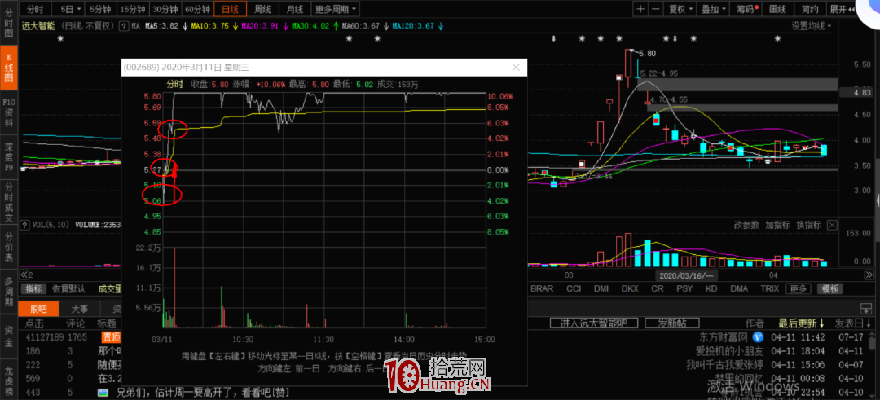Select the PSY indicator
Screen dimensions: 880x400
point(684,289)
